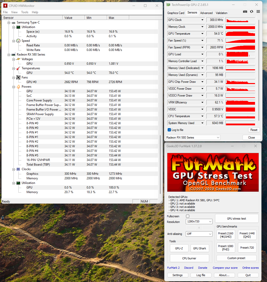Click the Value column header in HWMonitor
267x282 pixels.
tap(74, 18)
